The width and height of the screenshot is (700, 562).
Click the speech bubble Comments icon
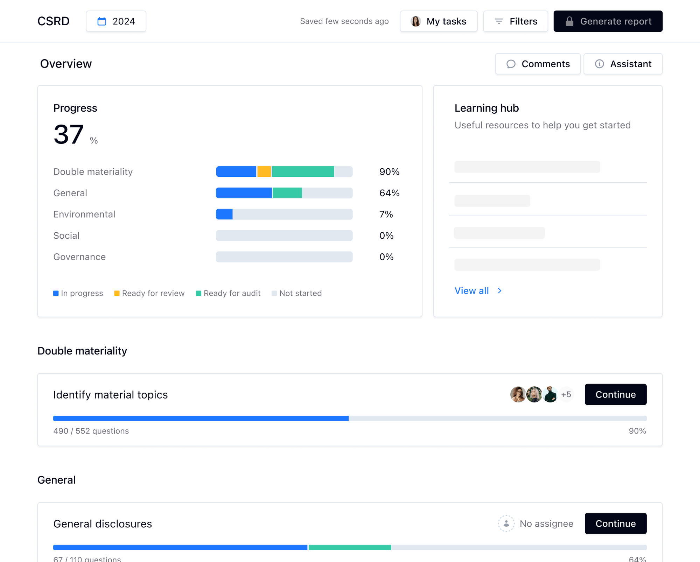(511, 64)
